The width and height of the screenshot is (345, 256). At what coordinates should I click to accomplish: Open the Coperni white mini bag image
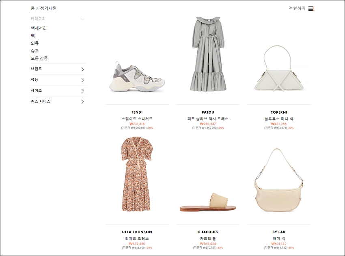(x=279, y=69)
